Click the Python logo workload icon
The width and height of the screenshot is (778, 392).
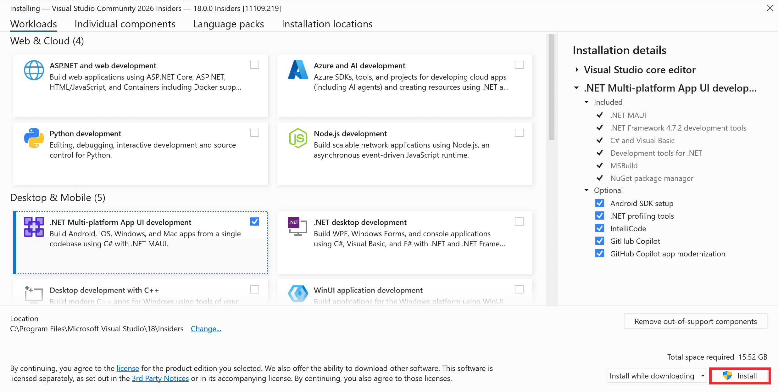[34, 138]
